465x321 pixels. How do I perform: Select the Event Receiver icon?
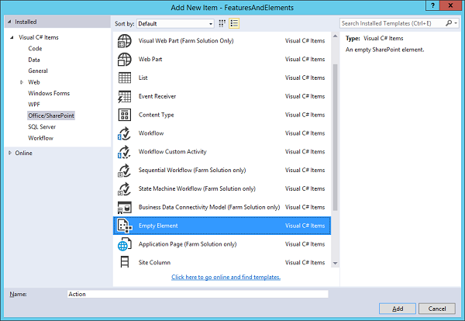coord(124,96)
